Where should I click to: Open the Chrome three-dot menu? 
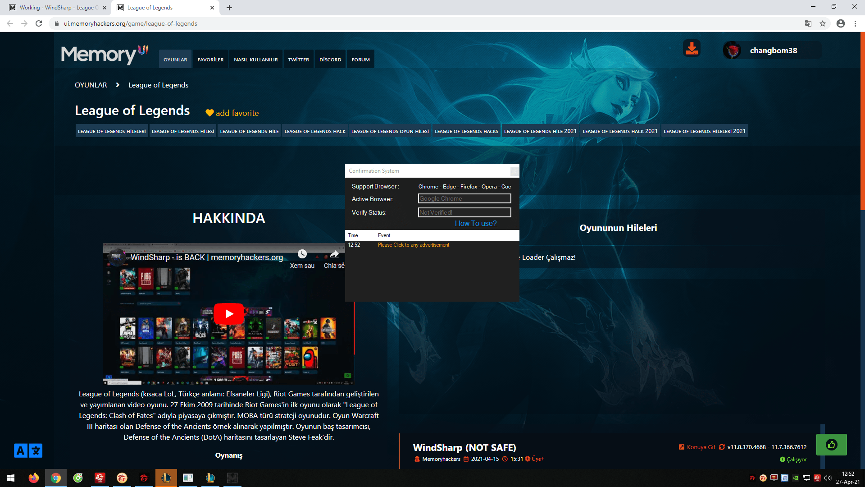[855, 23]
